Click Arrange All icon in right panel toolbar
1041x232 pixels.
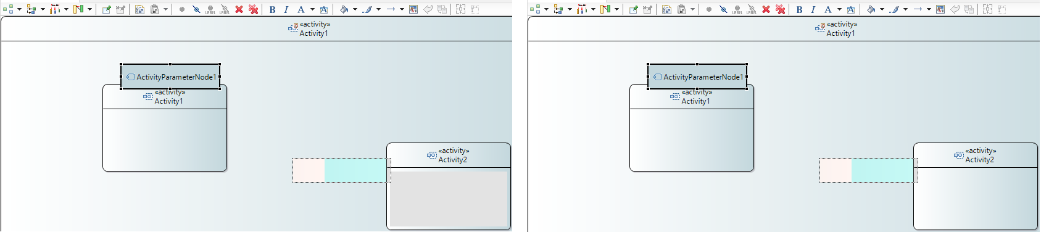(535, 9)
